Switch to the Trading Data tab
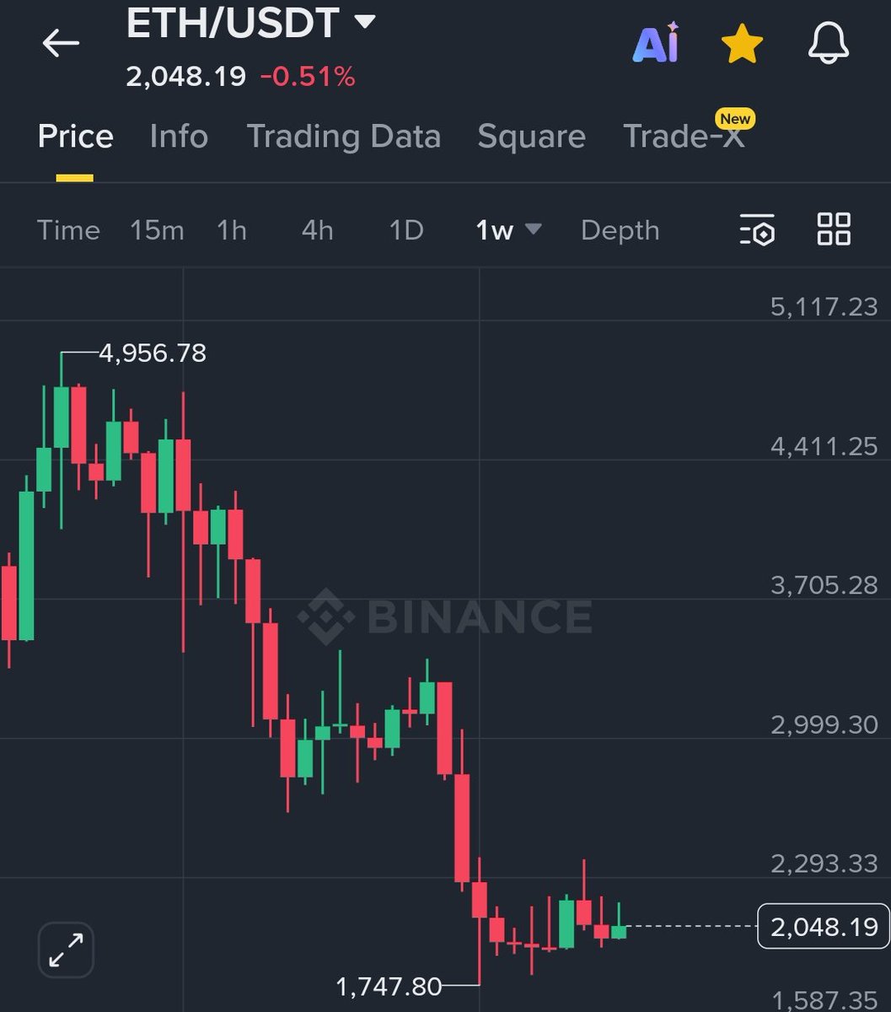Image resolution: width=891 pixels, height=1012 pixels. pyautogui.click(x=343, y=137)
